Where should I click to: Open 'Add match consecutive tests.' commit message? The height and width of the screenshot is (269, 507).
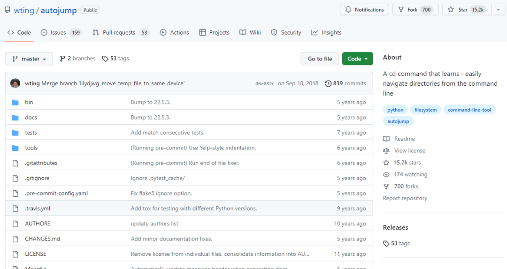(x=168, y=133)
